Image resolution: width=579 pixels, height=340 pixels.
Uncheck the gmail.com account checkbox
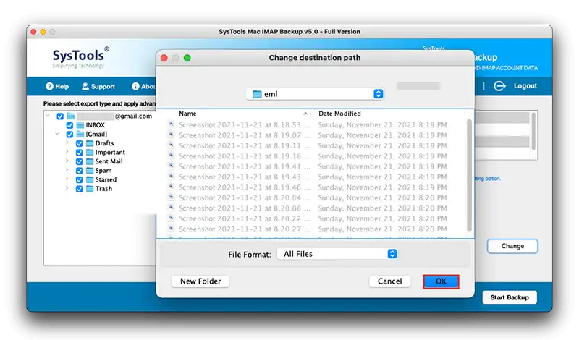[60, 116]
